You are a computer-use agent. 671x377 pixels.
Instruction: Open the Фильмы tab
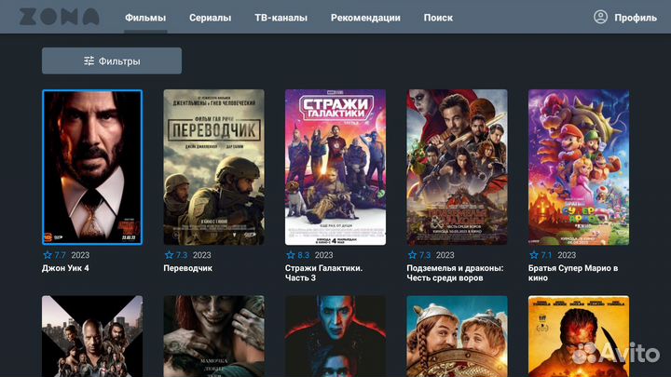pyautogui.click(x=145, y=18)
